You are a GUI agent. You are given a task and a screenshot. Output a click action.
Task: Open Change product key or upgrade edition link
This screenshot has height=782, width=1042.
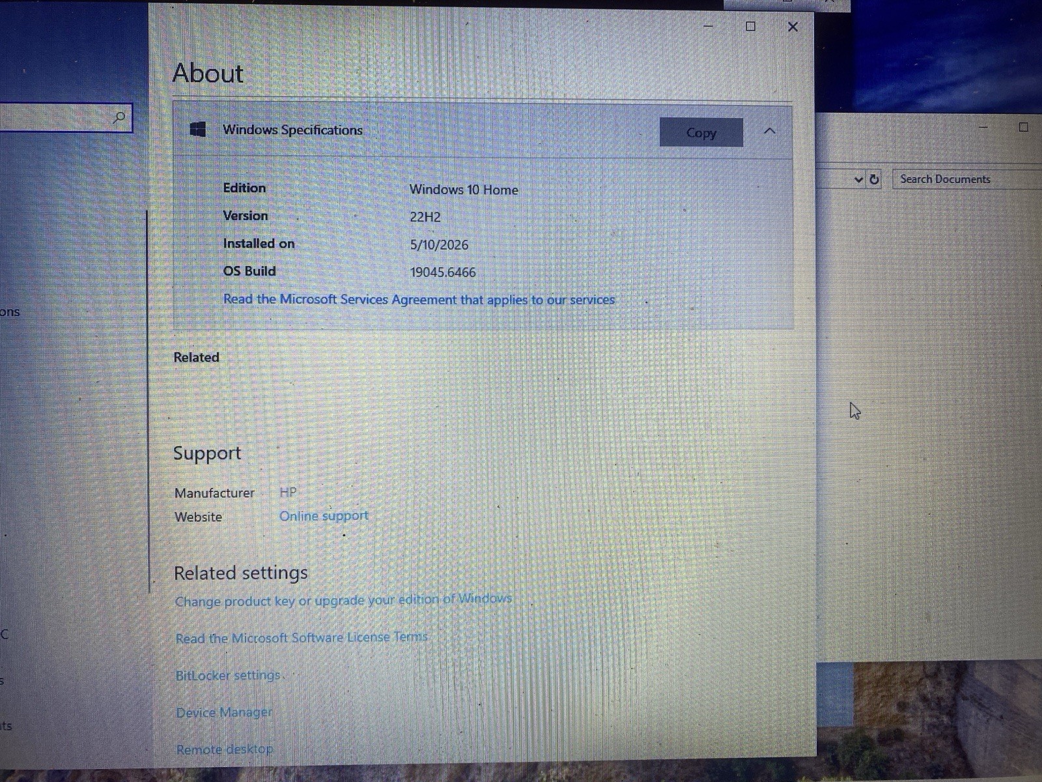coord(343,600)
